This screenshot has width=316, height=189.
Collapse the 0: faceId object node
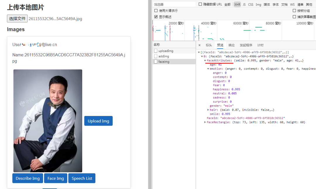202,56
